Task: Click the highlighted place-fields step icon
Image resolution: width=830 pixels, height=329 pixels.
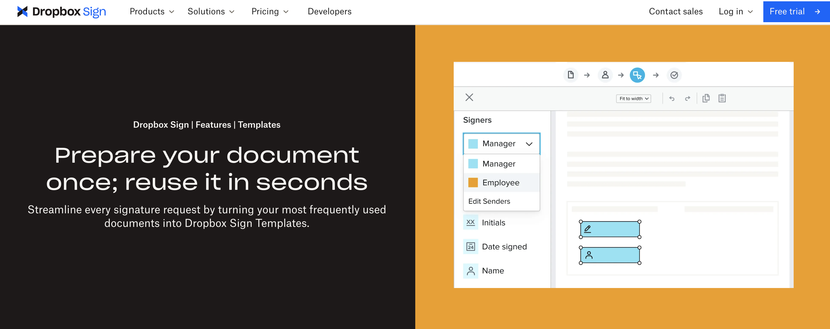Action: pyautogui.click(x=637, y=75)
